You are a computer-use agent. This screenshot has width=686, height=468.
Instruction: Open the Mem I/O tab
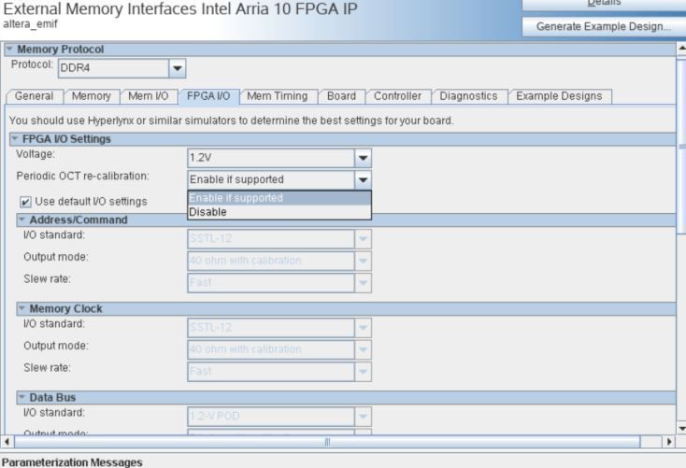coord(149,96)
